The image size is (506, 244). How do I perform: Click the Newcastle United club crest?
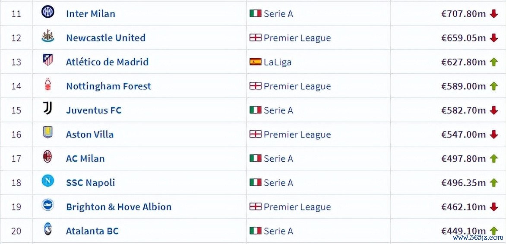pos(47,36)
